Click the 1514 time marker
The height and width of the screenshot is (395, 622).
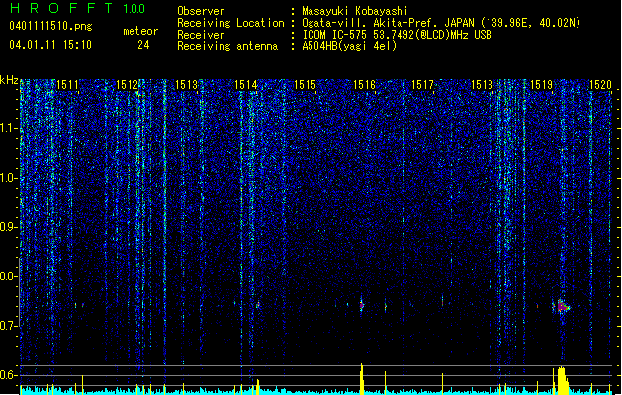click(x=245, y=85)
